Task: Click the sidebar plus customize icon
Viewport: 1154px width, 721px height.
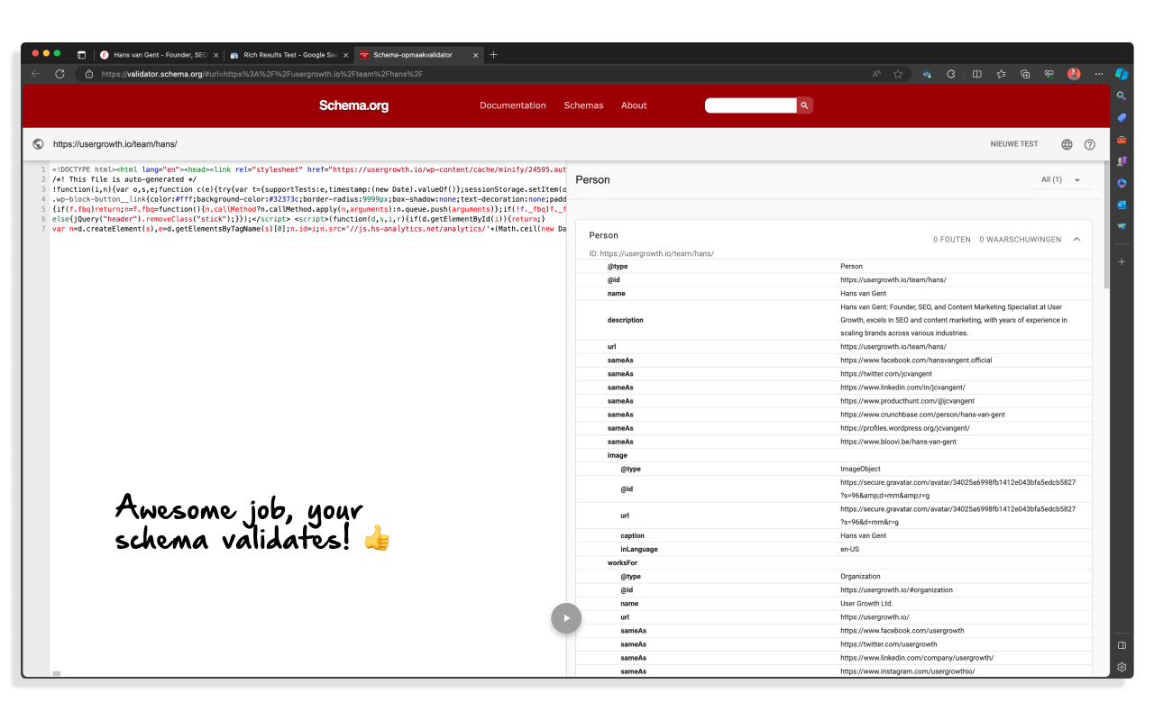Action: (1122, 261)
